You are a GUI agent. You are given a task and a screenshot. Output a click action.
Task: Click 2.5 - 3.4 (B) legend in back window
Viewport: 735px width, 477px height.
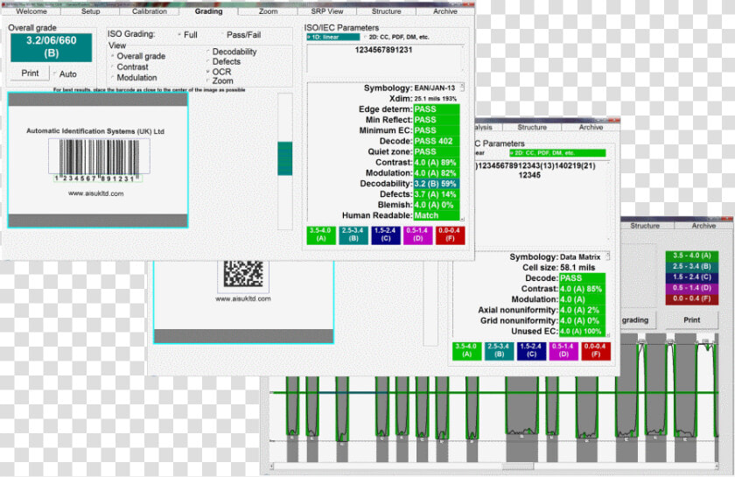pyautogui.click(x=692, y=266)
